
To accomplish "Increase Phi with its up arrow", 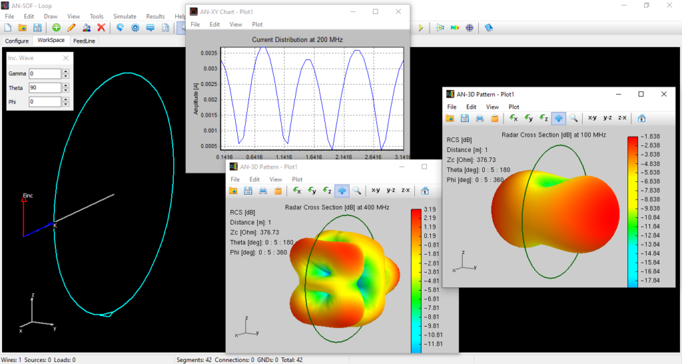I will 66,99.
